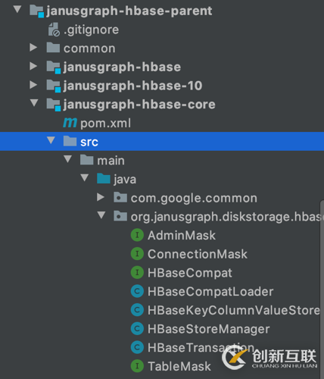Image resolution: width=324 pixels, height=379 pixels.
Task: Expand the janusgraph-hbase-10 module node
Action: 33,85
